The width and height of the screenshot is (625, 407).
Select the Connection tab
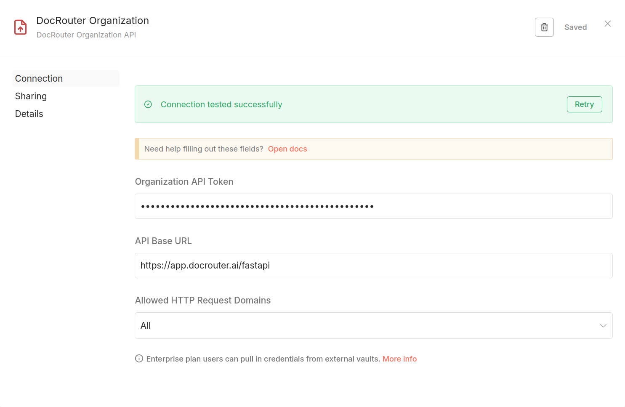pos(39,78)
